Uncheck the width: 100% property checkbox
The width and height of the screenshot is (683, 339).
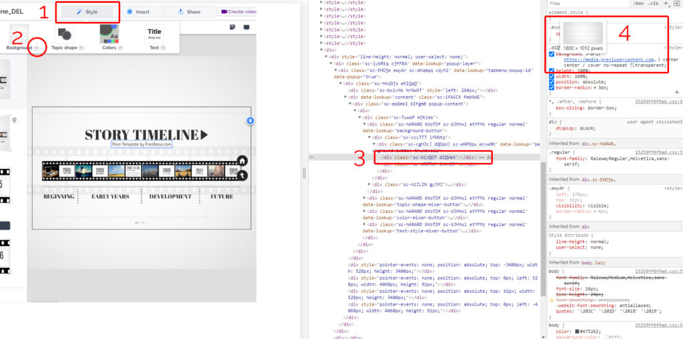551,76
